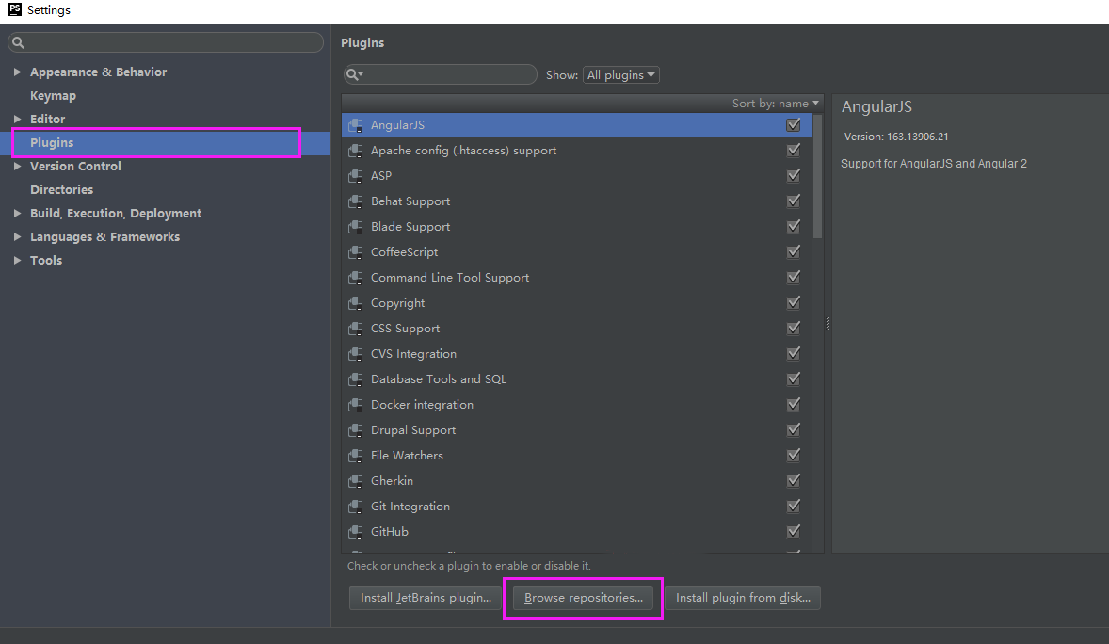Click the File Watchers plugin icon
1109x644 pixels.
pyautogui.click(x=355, y=456)
